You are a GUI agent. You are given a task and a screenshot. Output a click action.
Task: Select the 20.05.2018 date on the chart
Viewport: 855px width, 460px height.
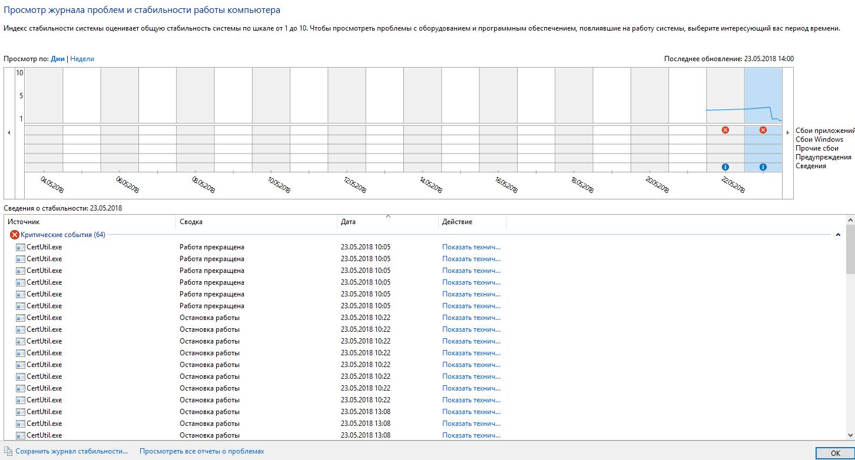pyautogui.click(x=658, y=184)
